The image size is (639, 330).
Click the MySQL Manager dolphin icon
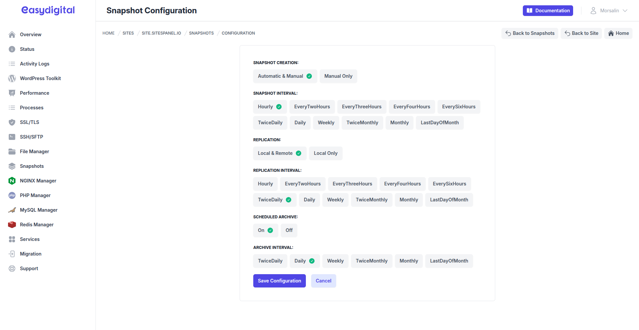pos(12,210)
